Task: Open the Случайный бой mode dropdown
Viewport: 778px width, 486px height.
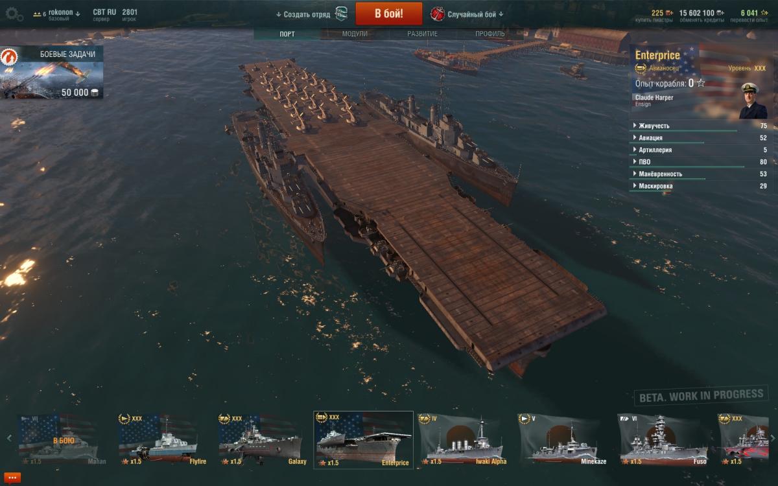Action: point(476,14)
